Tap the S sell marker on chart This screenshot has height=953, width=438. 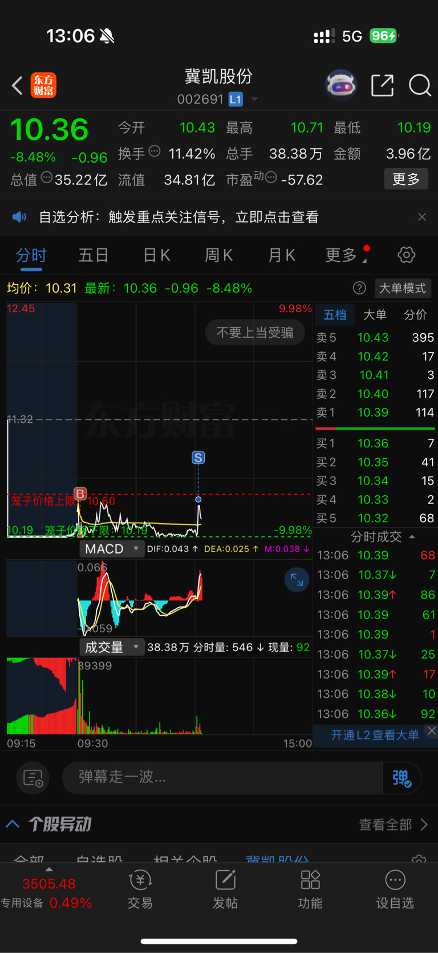pyautogui.click(x=198, y=457)
